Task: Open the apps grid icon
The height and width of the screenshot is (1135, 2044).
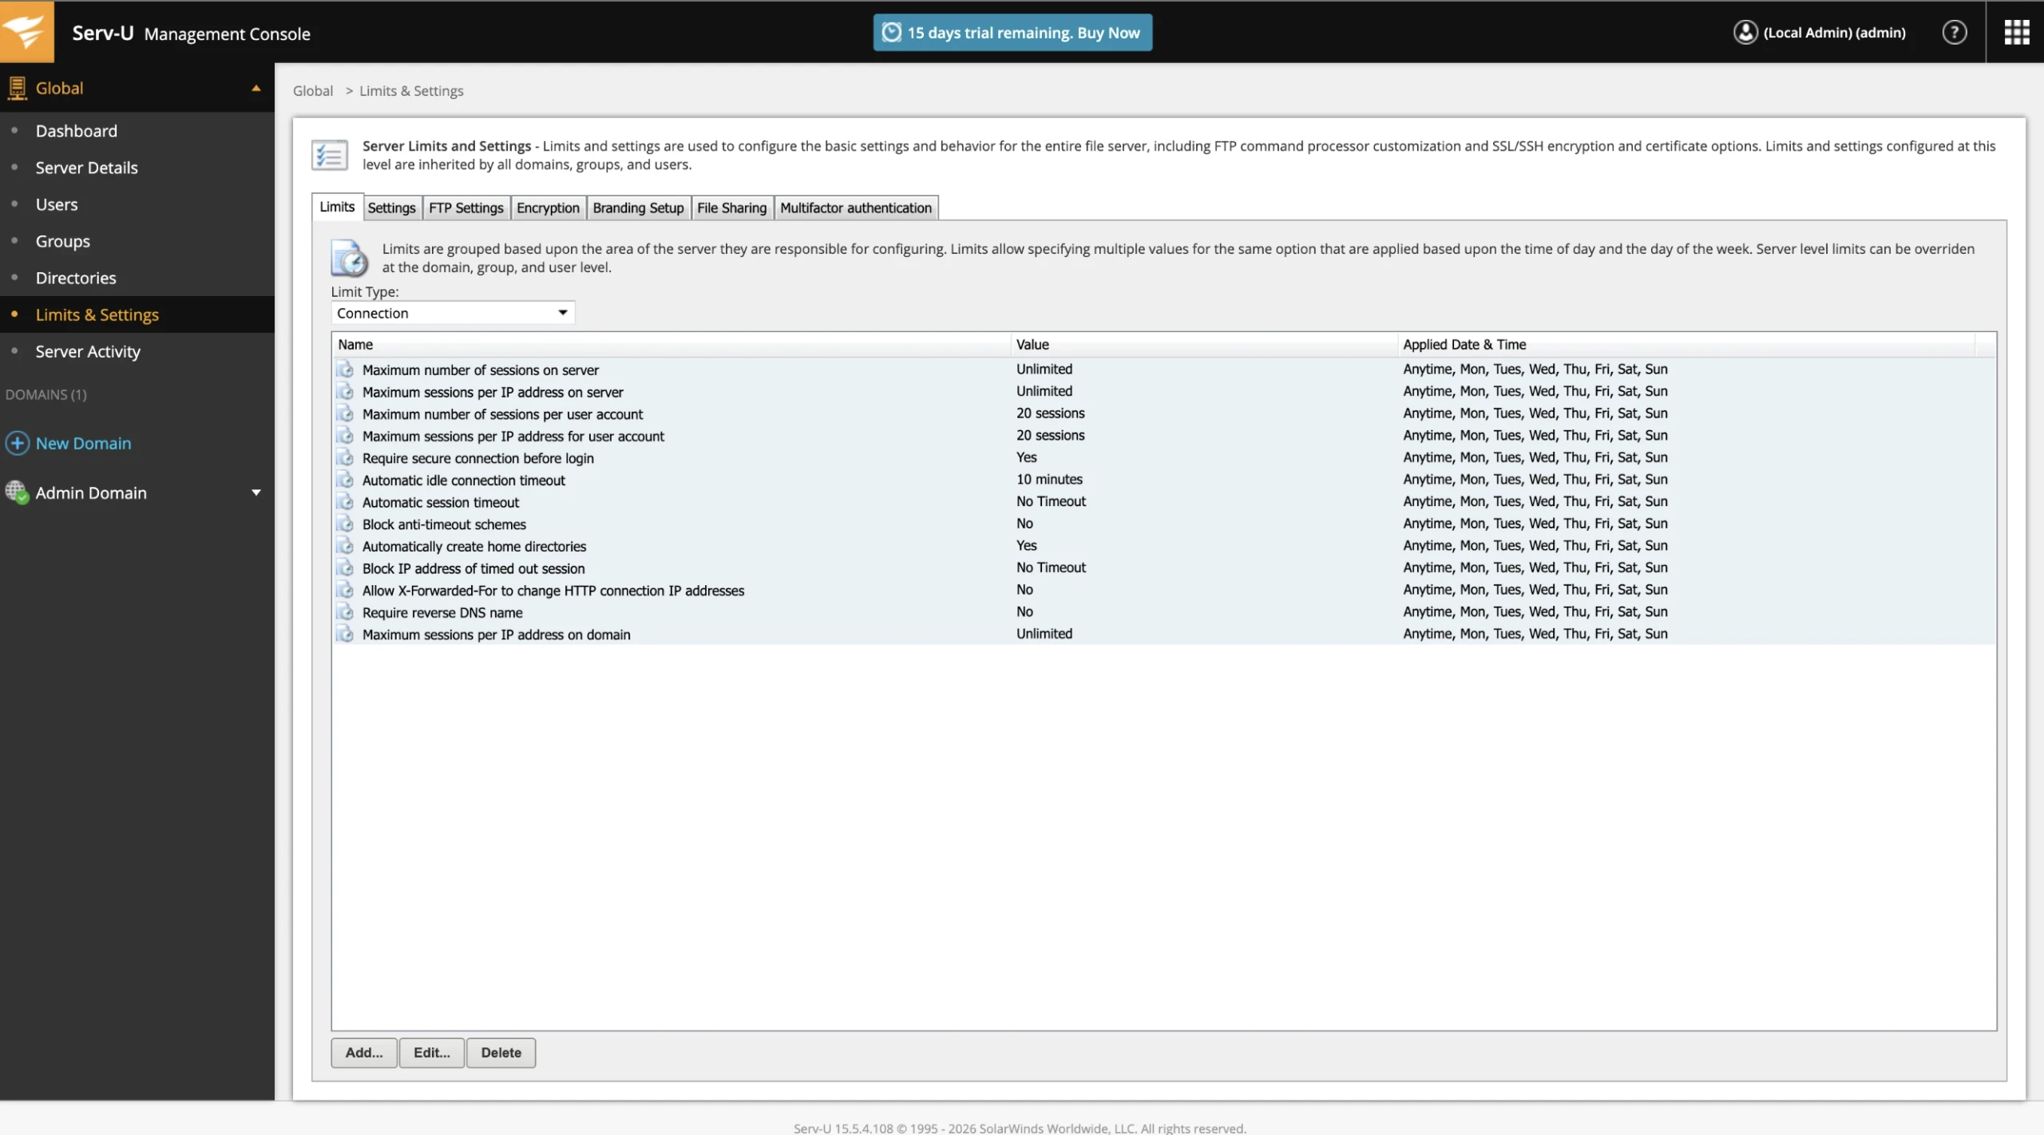Action: coord(2016,33)
